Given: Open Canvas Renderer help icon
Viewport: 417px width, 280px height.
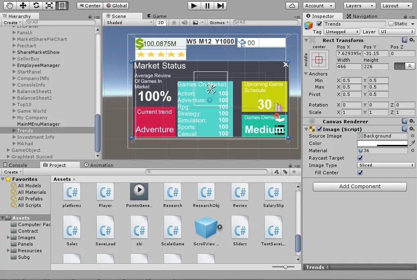Looking at the screenshot, I should [x=404, y=121].
